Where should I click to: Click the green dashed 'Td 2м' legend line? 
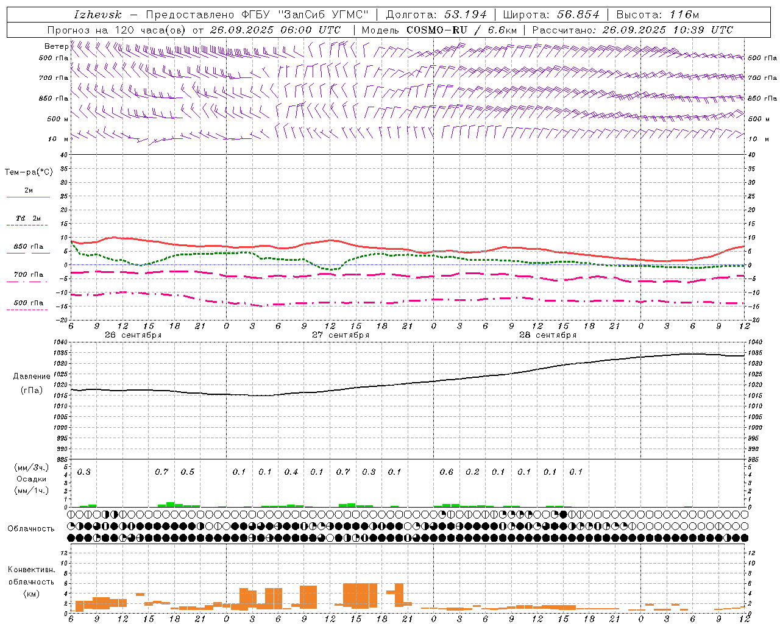(x=27, y=225)
